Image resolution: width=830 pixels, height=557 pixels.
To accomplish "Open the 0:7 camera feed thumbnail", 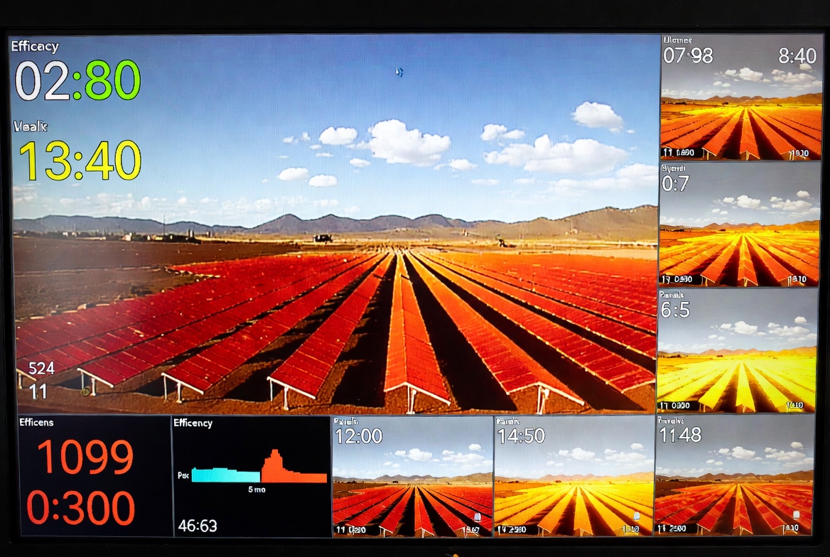I will coord(739,225).
